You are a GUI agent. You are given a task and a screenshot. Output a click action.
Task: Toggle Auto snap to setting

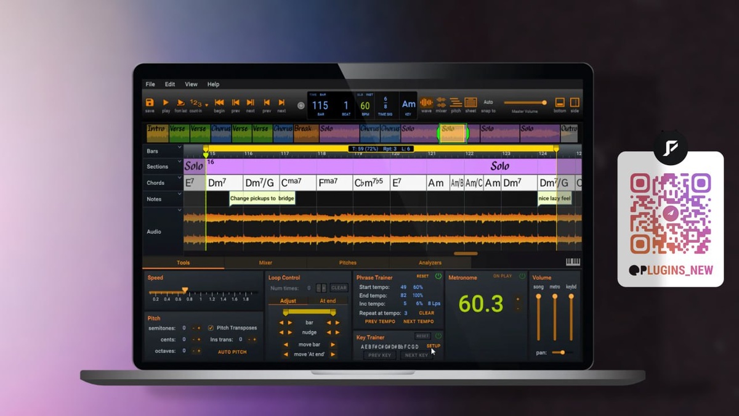[488, 102]
